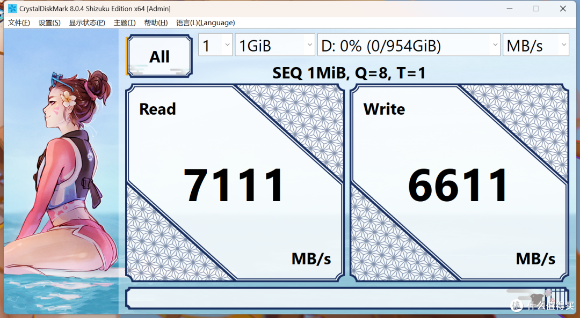Open the 显示状态(P) menu
Screen dimensions: 580x318
click(87, 23)
